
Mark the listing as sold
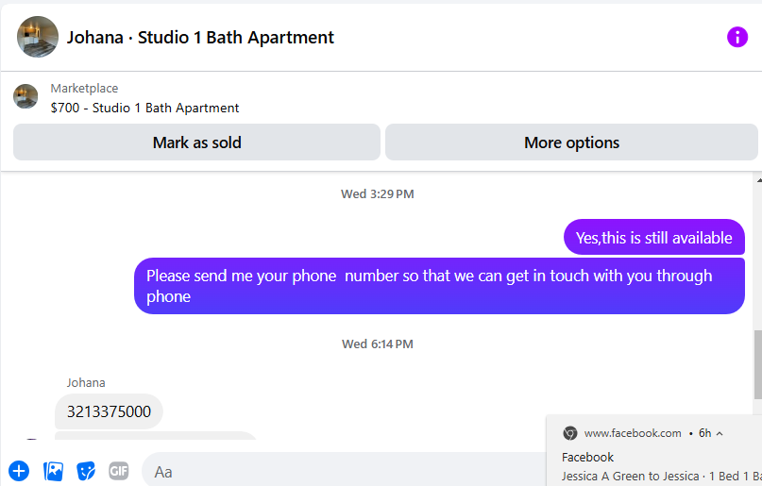(196, 142)
